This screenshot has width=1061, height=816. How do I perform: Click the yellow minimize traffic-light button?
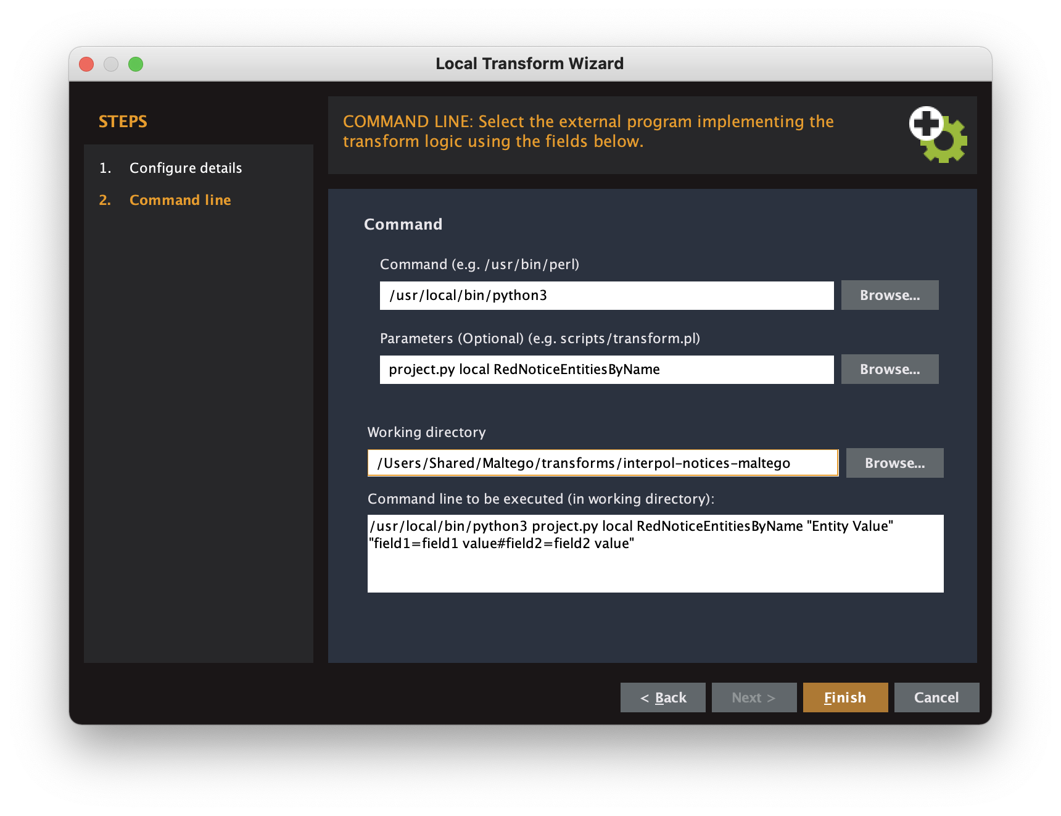(x=111, y=64)
